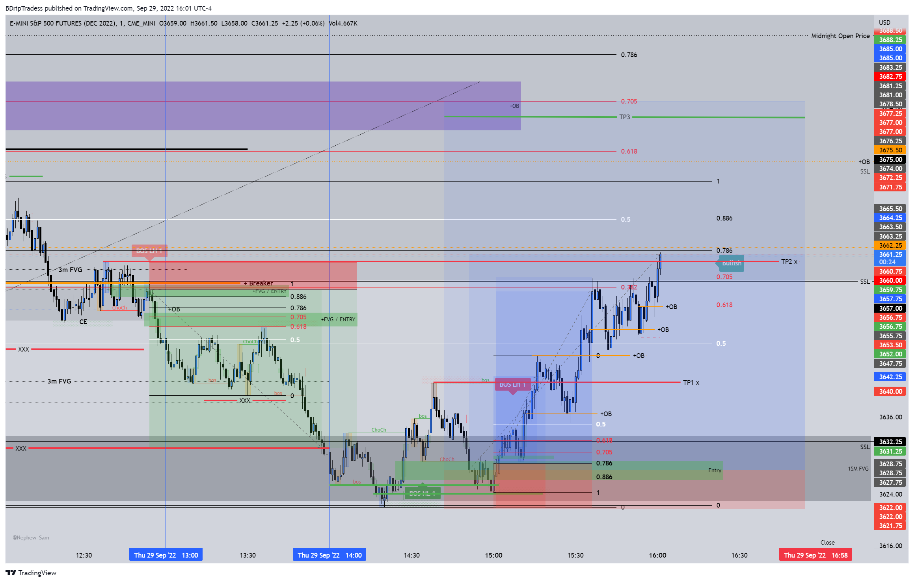The width and height of the screenshot is (914, 582).
Task: Click the 16:00 time axis label
Action: (657, 555)
